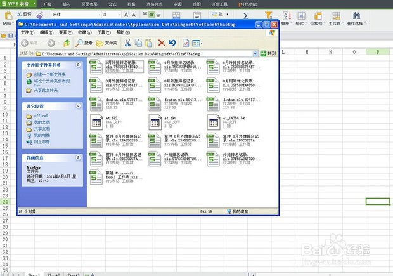Open Explorer 帮助(H) menu
393x276 pixels.
(x=123, y=32)
